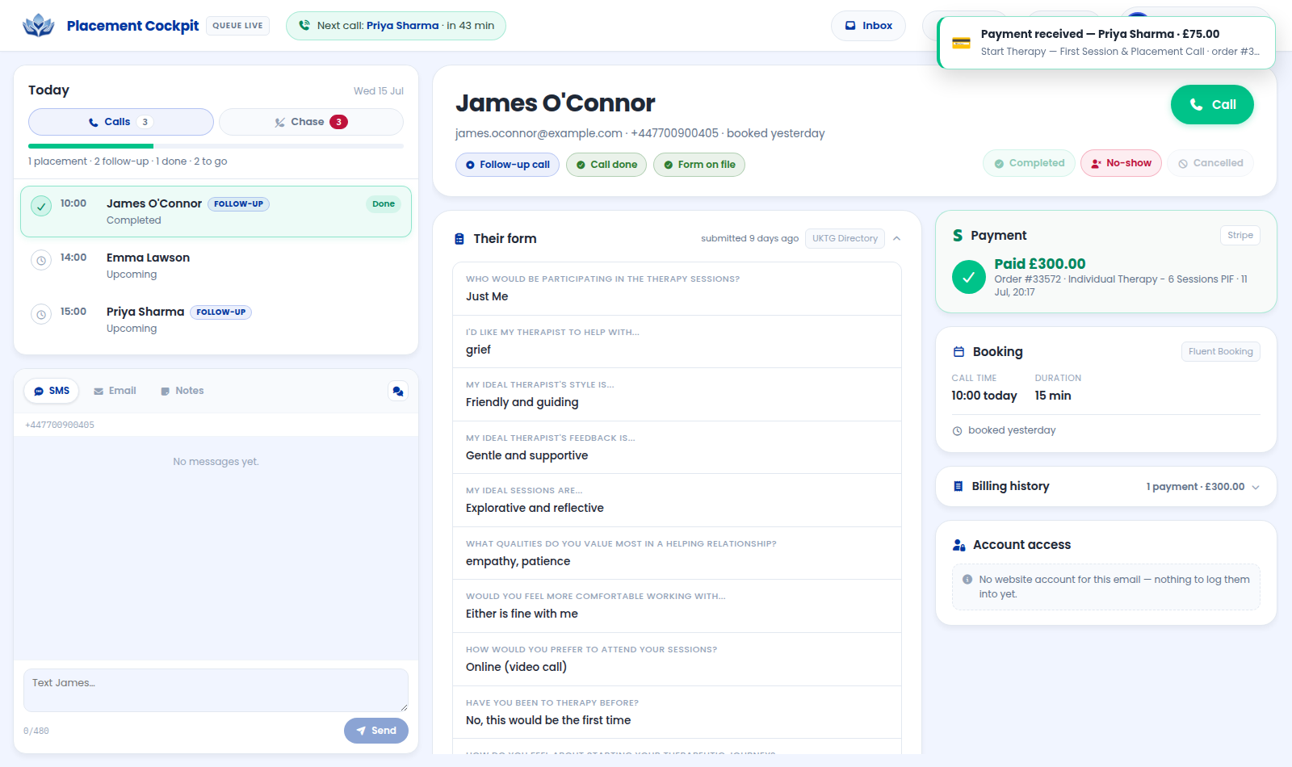Switch to the Chase tab

pos(311,122)
